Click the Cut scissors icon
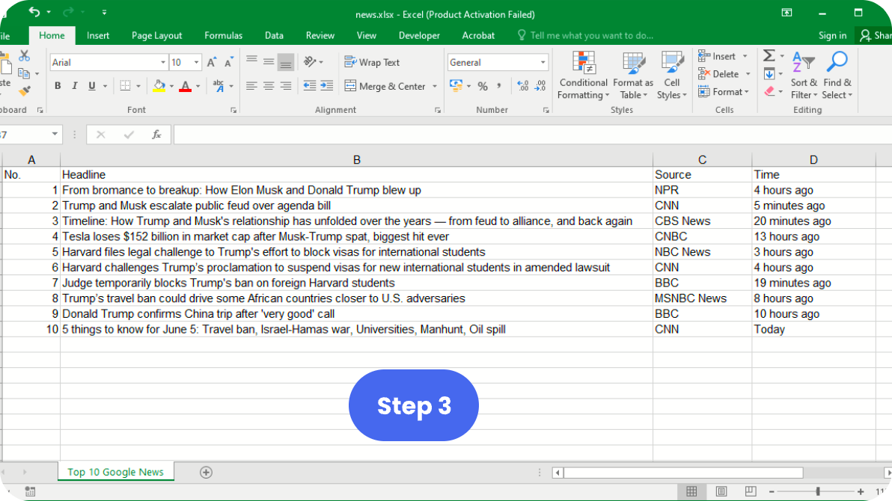This screenshot has height=501, width=892. coord(24,56)
